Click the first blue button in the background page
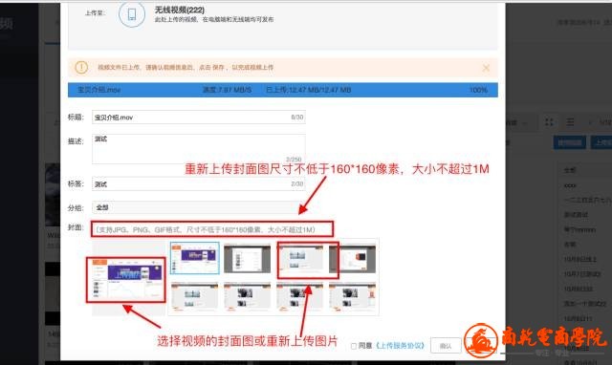The image size is (612, 365). tap(570, 142)
